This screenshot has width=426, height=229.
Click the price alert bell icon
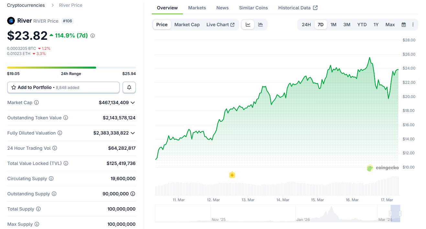click(129, 87)
